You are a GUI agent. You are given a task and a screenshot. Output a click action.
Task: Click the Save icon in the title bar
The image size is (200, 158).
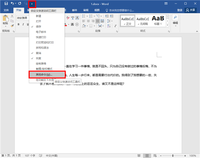coord(6,4)
